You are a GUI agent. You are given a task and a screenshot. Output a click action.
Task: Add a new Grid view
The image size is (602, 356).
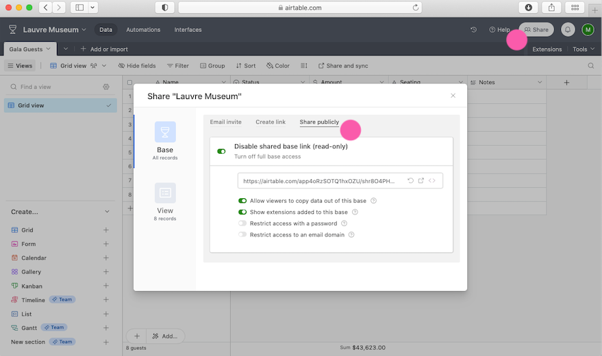(x=106, y=230)
